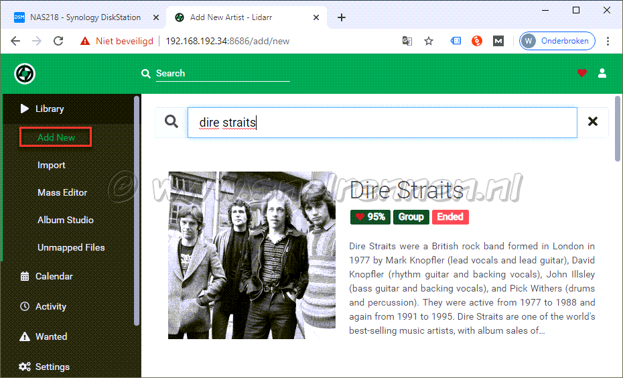Click the header Search input field
Image resolution: width=623 pixels, height=378 pixels.
pos(222,74)
